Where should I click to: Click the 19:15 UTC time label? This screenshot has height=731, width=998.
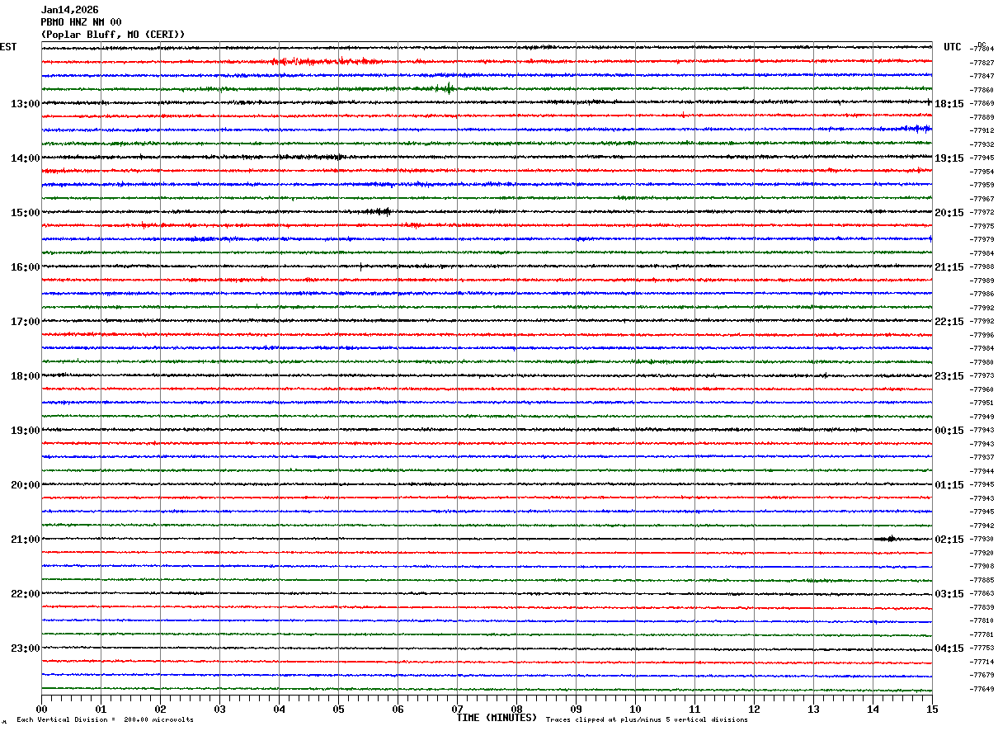pyautogui.click(x=949, y=158)
